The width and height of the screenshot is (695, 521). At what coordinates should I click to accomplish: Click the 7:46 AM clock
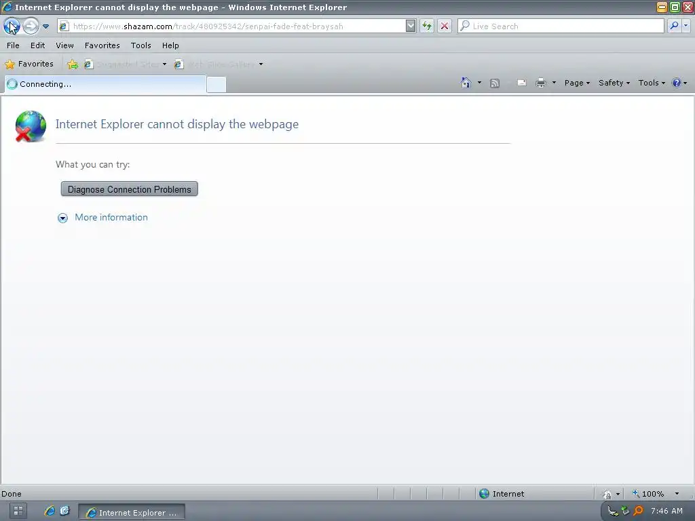pos(666,511)
